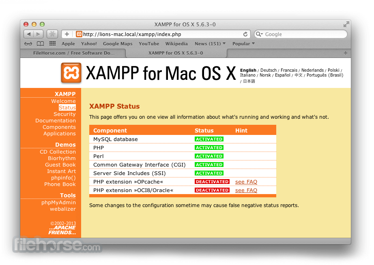Viewport: 374px width, 265px height.
Task: Open the webalizer tool link
Action: pos(63,209)
